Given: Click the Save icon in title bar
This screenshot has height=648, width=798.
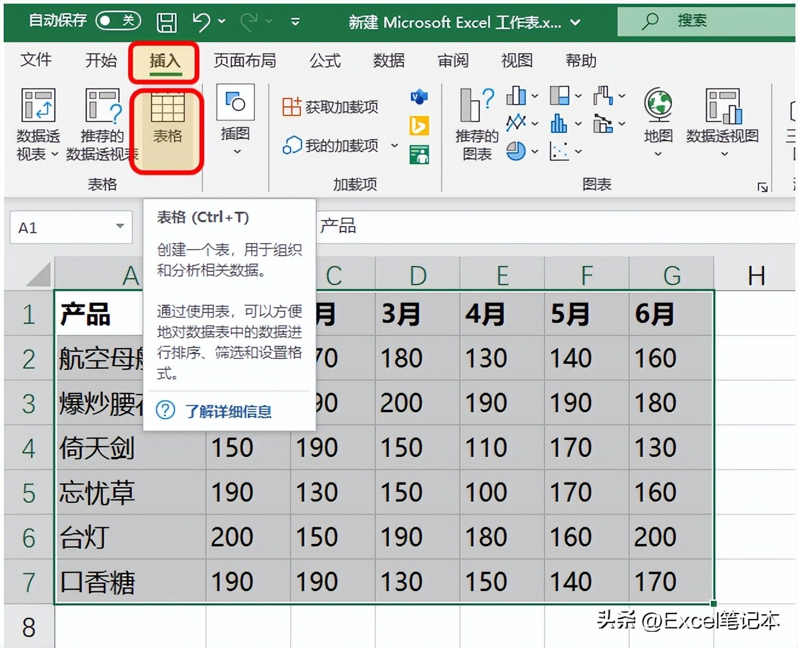Looking at the screenshot, I should (166, 22).
